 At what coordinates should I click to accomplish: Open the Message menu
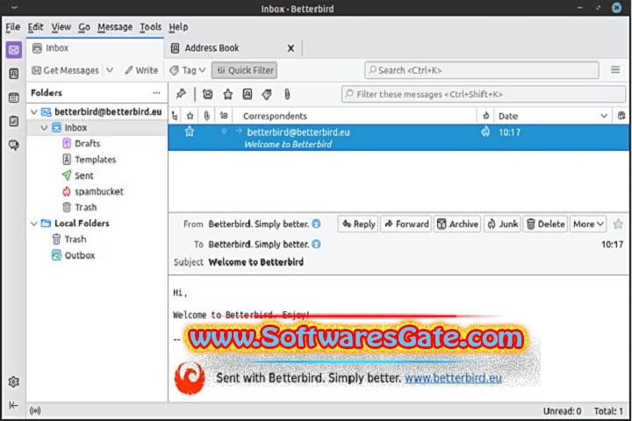pyautogui.click(x=115, y=27)
